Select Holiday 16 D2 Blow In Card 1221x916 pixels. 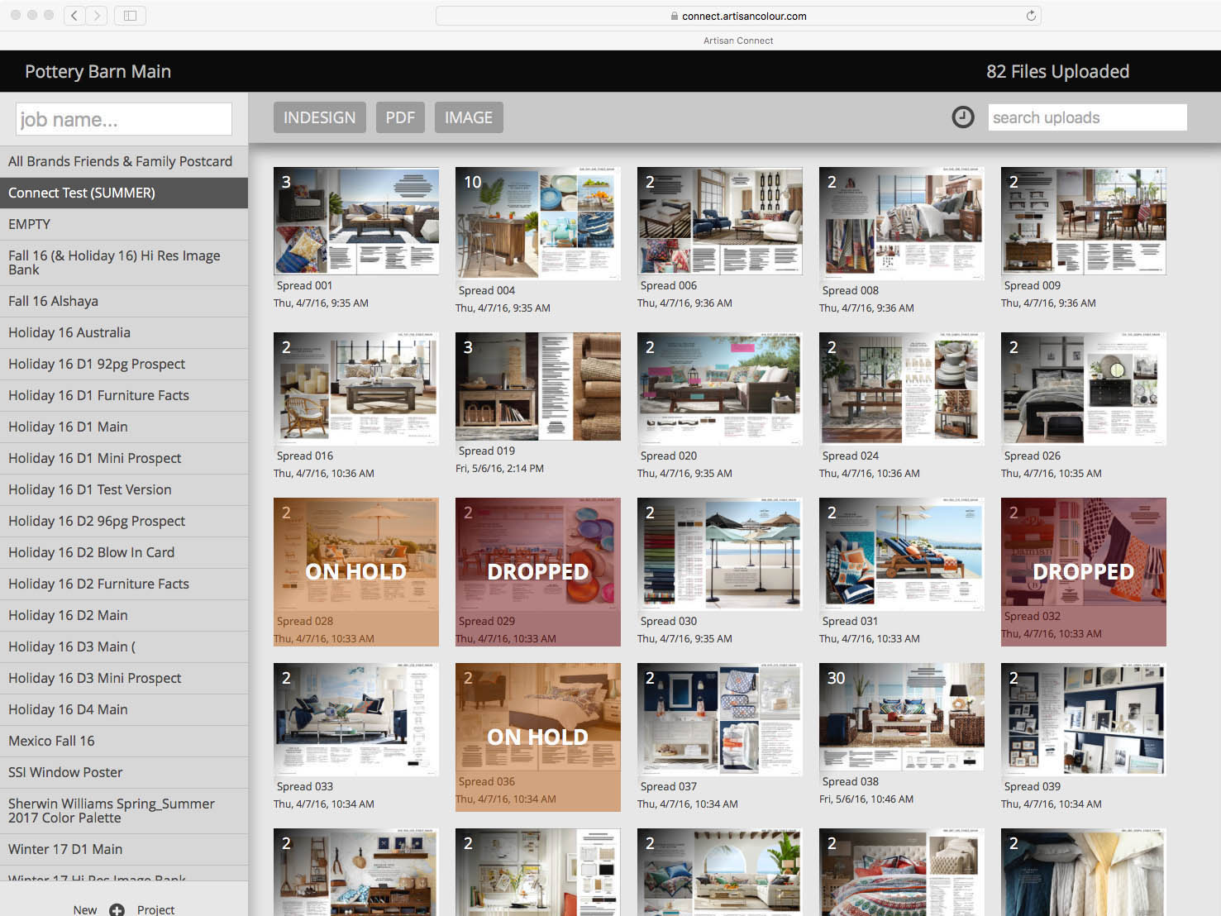[x=124, y=552]
